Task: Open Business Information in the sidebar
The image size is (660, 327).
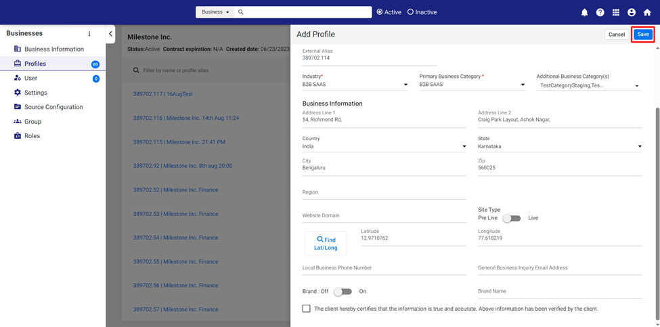Action: 53,49
